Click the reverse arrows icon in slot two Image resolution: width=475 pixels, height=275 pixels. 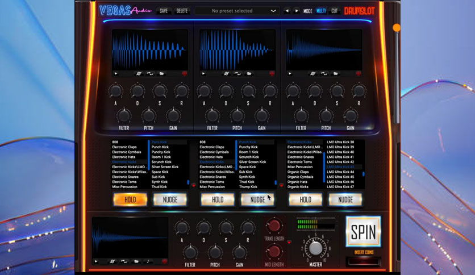click(238, 74)
